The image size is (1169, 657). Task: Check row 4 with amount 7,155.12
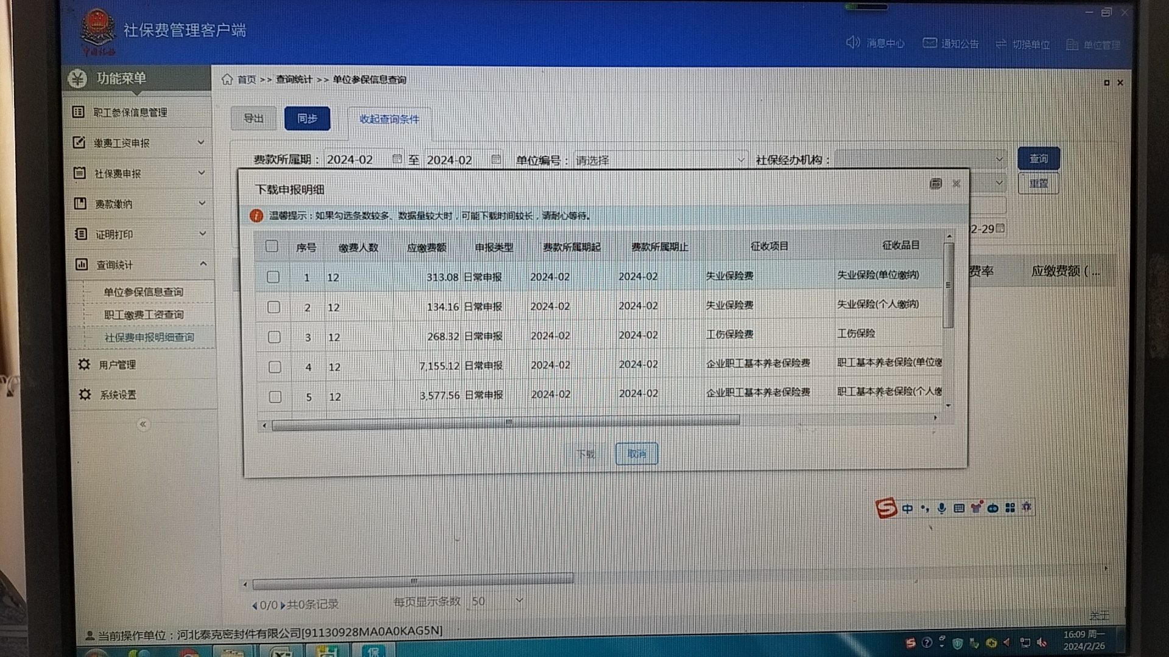[x=275, y=367]
